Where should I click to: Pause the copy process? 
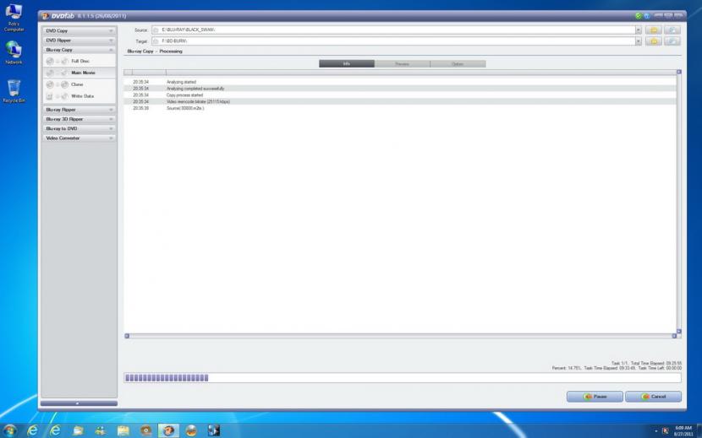595,397
